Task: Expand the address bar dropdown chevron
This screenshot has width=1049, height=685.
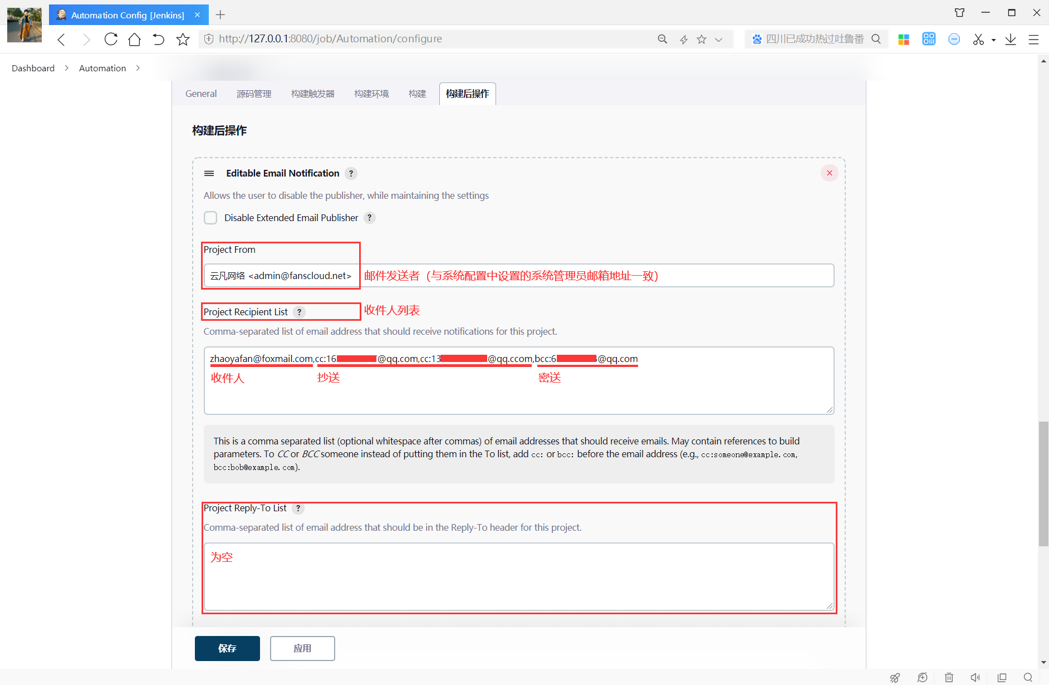Action: 719,40
